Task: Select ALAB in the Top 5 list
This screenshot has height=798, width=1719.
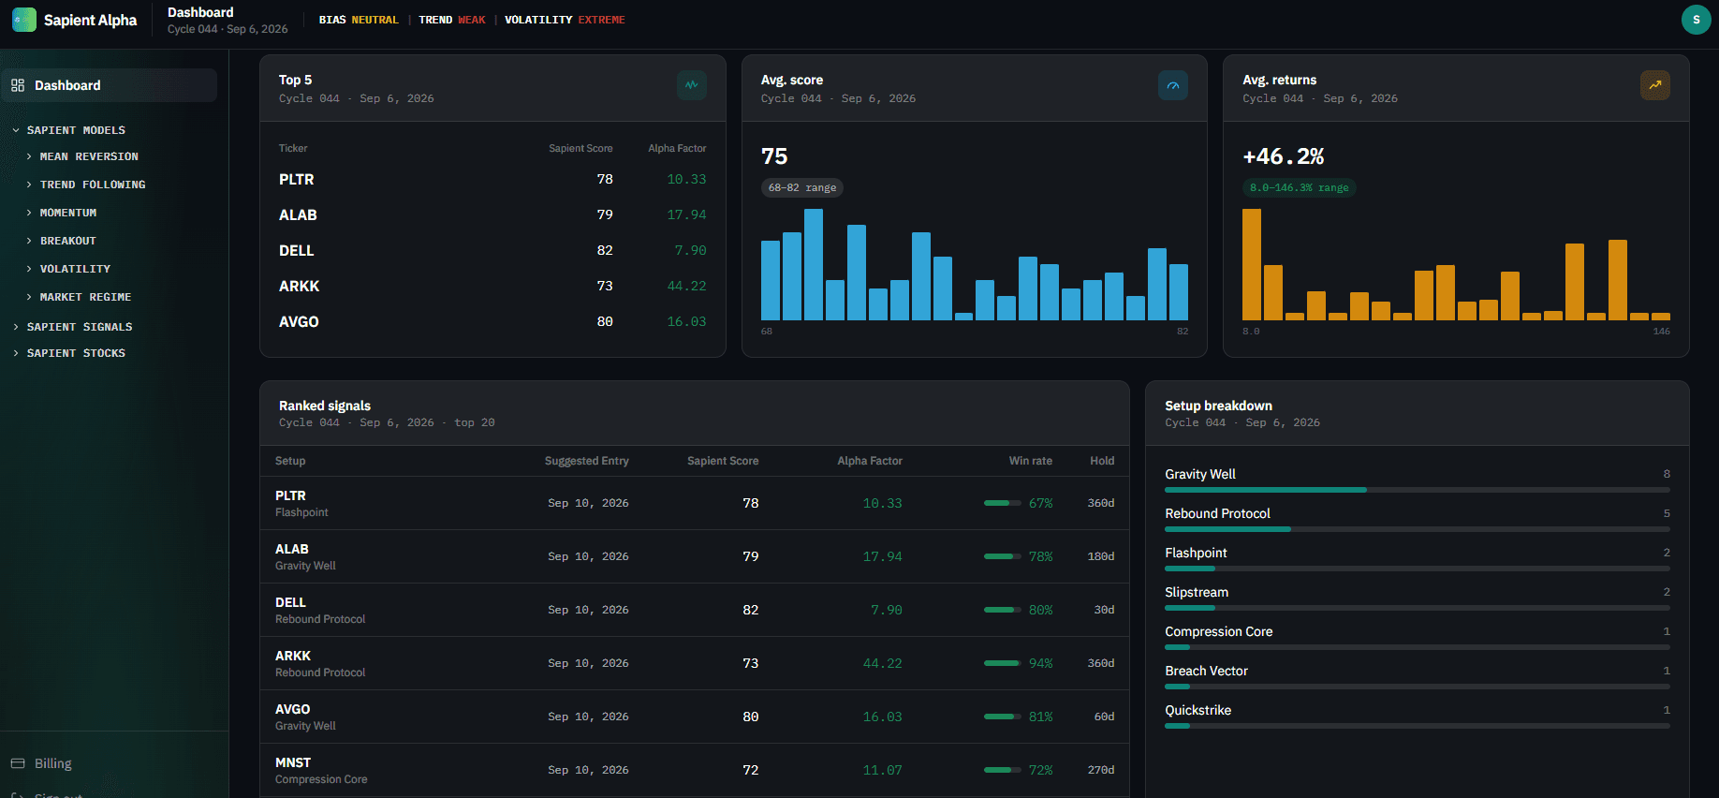Action: point(492,214)
